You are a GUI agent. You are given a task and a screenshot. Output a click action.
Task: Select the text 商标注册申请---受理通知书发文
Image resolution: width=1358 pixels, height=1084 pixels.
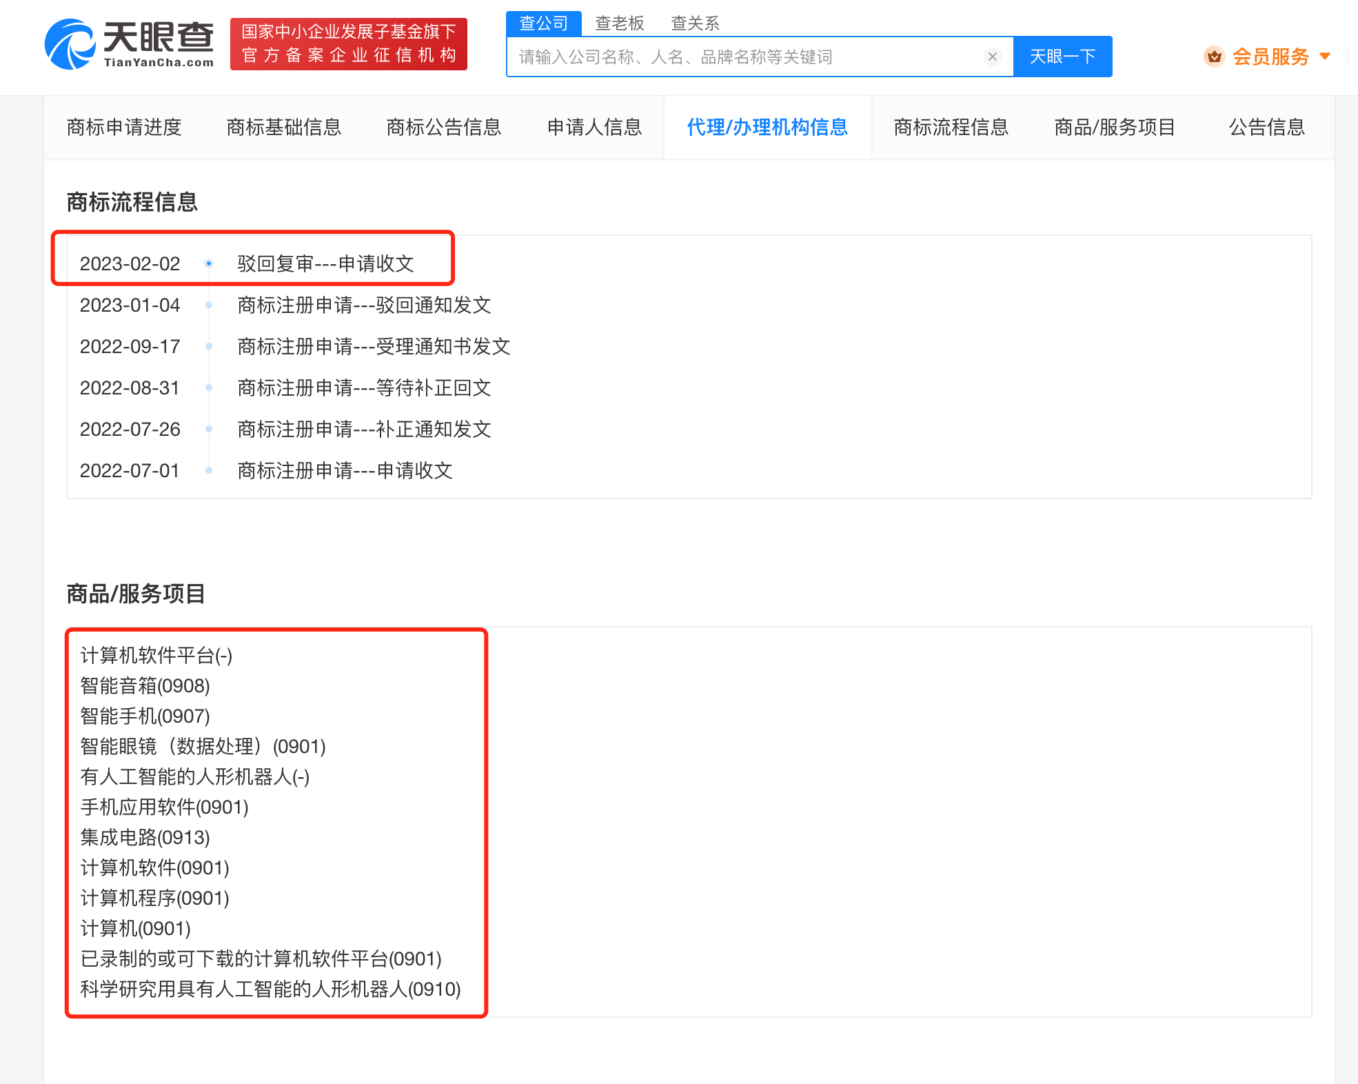click(374, 346)
